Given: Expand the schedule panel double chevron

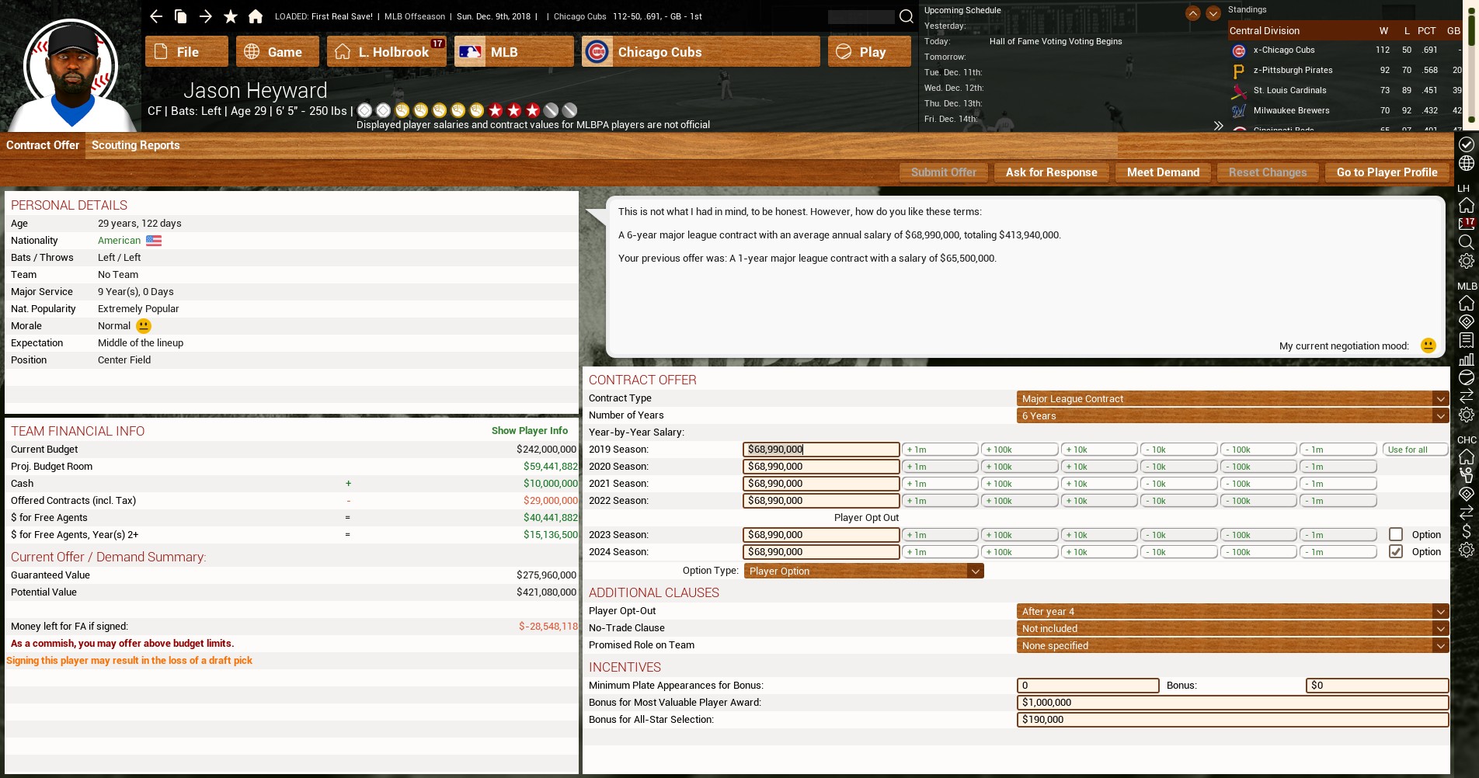Looking at the screenshot, I should (x=1218, y=125).
